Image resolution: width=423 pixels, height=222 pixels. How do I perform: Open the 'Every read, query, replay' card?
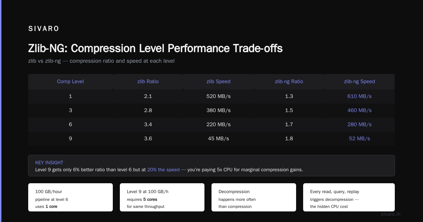tap(349, 197)
